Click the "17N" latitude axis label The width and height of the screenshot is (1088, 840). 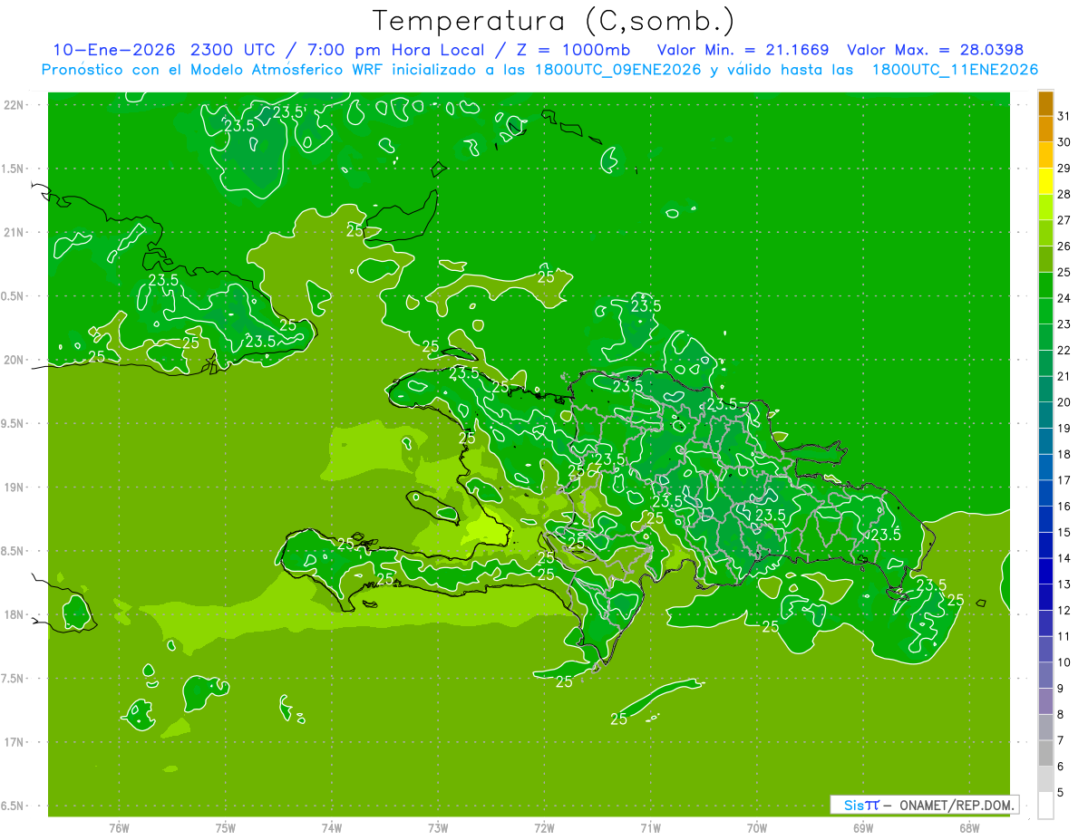[x=15, y=742]
